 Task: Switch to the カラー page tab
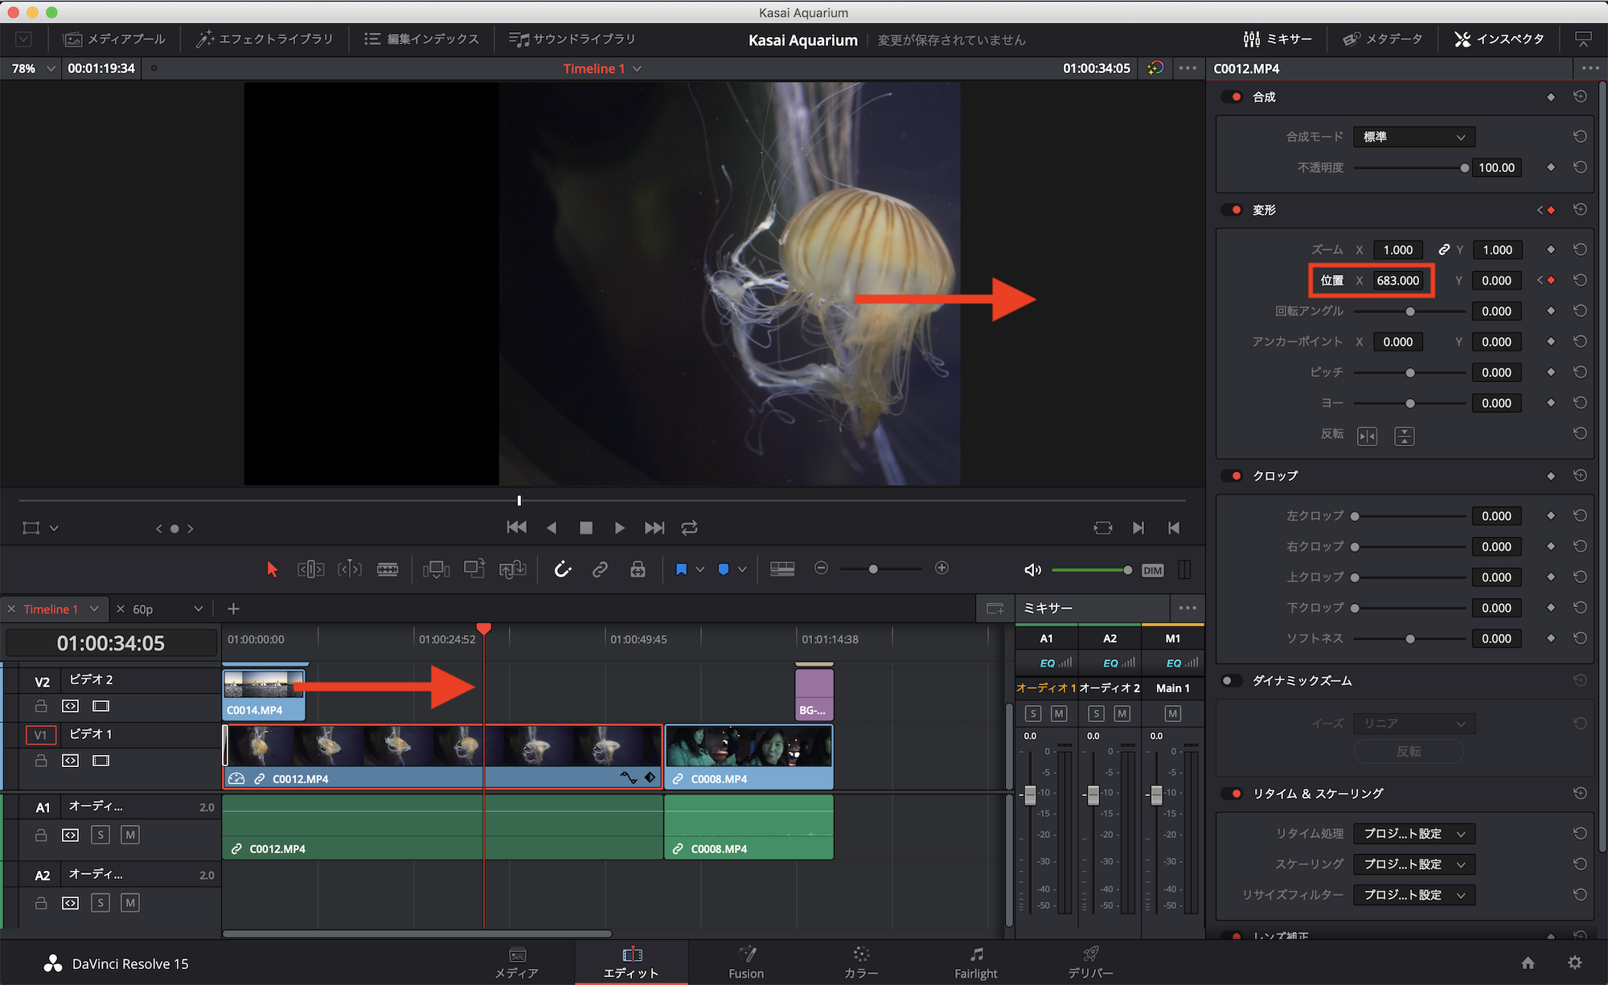click(860, 962)
